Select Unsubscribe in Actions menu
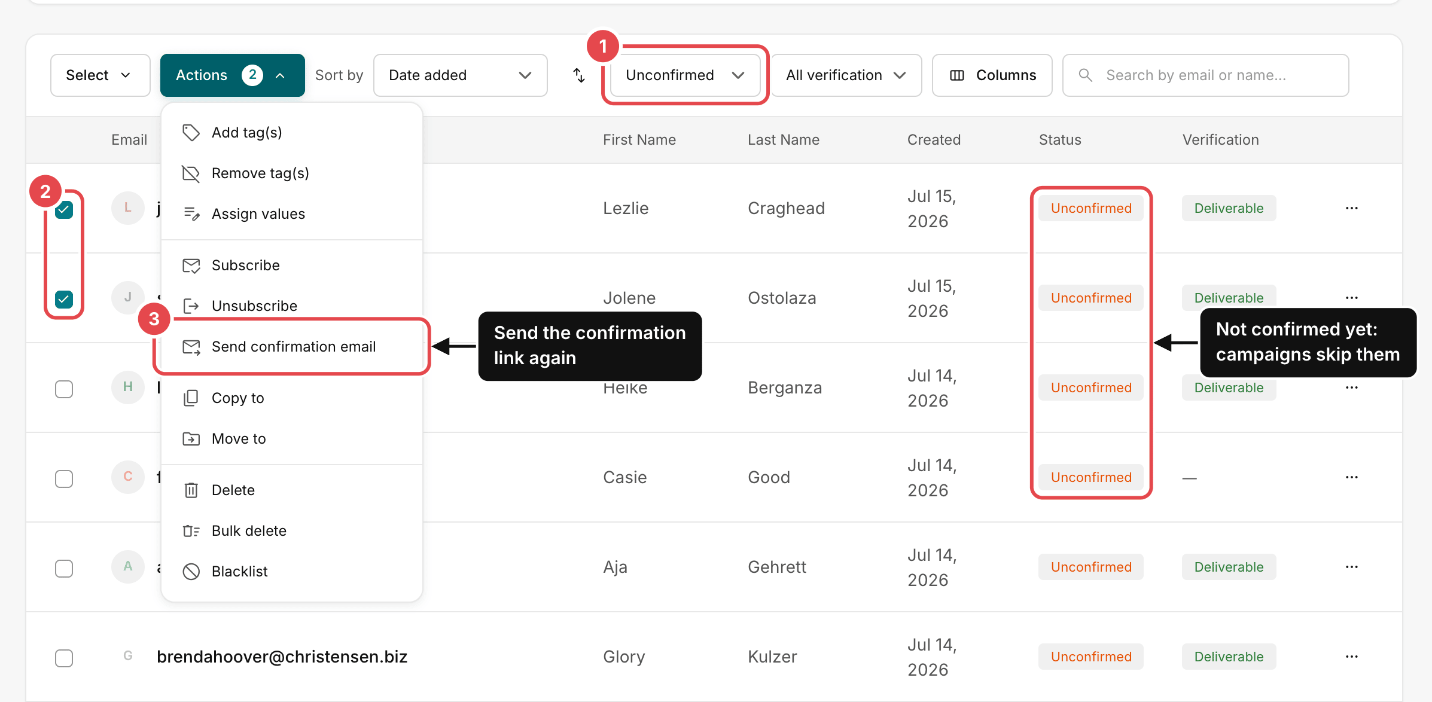This screenshot has width=1432, height=702. pyautogui.click(x=292, y=306)
